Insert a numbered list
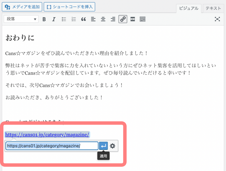226x171 pixels. [74, 19]
